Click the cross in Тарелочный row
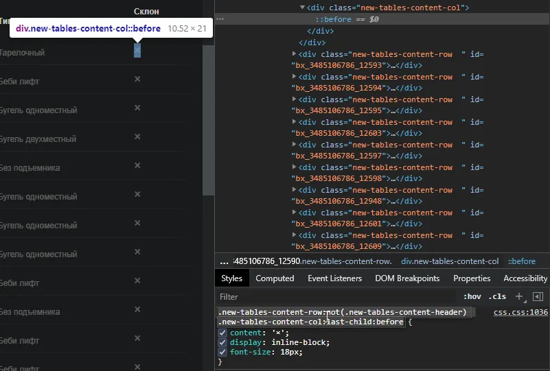Viewport: 550px width, 371px height. coord(137,51)
